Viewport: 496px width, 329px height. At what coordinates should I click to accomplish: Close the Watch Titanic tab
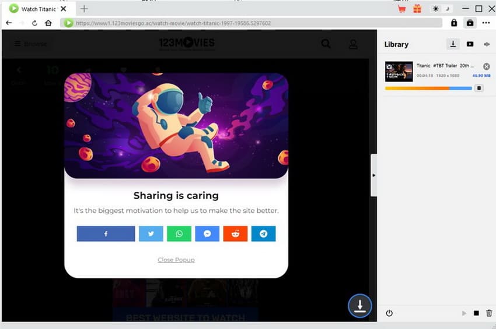tap(63, 9)
